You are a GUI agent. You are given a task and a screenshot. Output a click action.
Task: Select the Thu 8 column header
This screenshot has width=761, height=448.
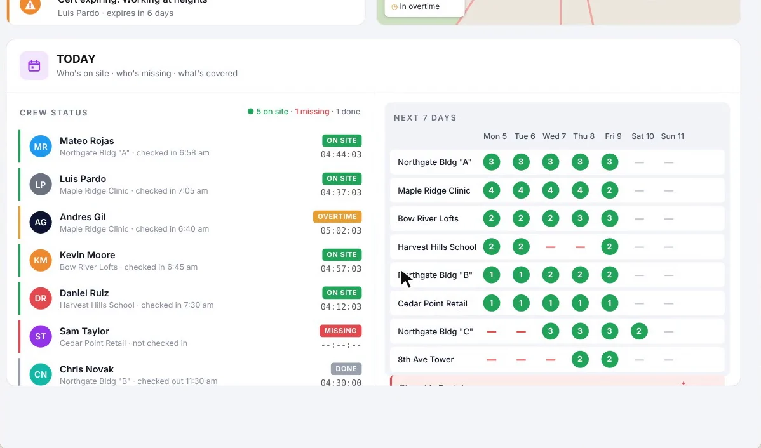pyautogui.click(x=584, y=136)
